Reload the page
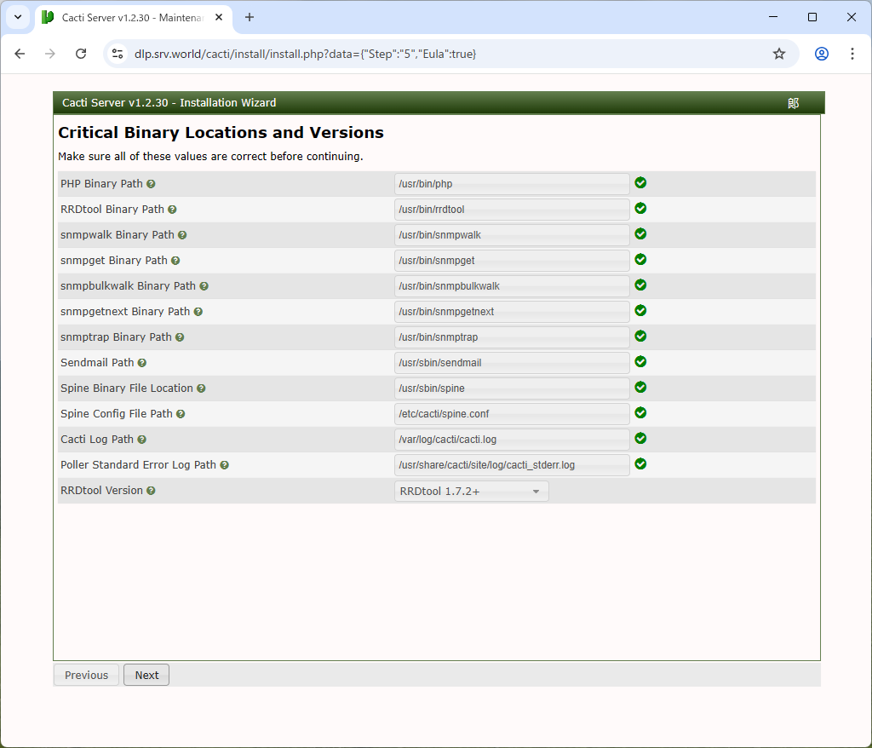Screen dimensions: 872x748 click(81, 54)
